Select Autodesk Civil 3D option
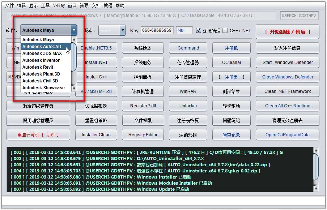Image resolution: width=327 pixels, height=210 pixels. [x=46, y=81]
